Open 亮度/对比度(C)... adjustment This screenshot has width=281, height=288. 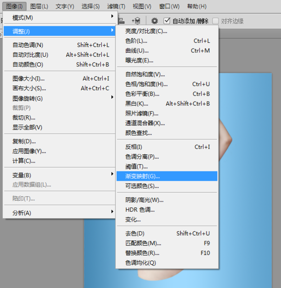click(167, 31)
